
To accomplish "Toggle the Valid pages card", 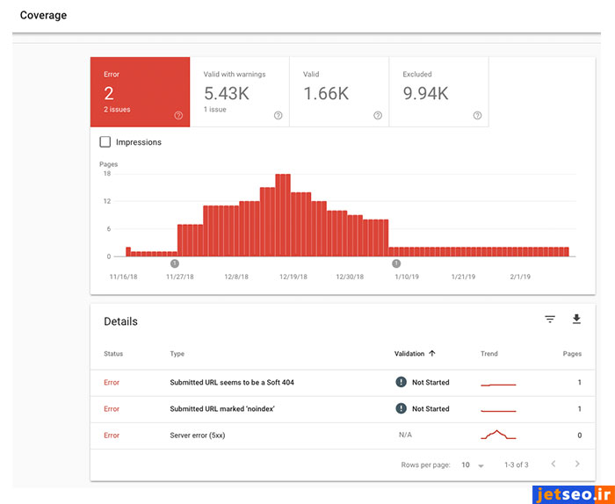I will click(x=339, y=92).
